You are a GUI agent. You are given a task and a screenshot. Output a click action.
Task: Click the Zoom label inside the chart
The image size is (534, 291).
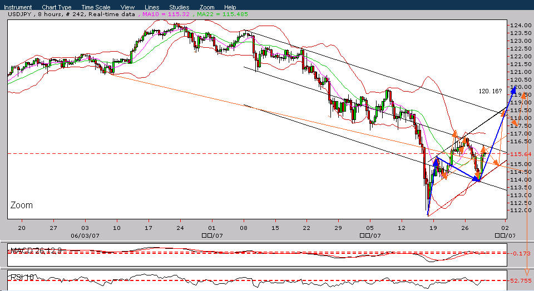coord(22,205)
